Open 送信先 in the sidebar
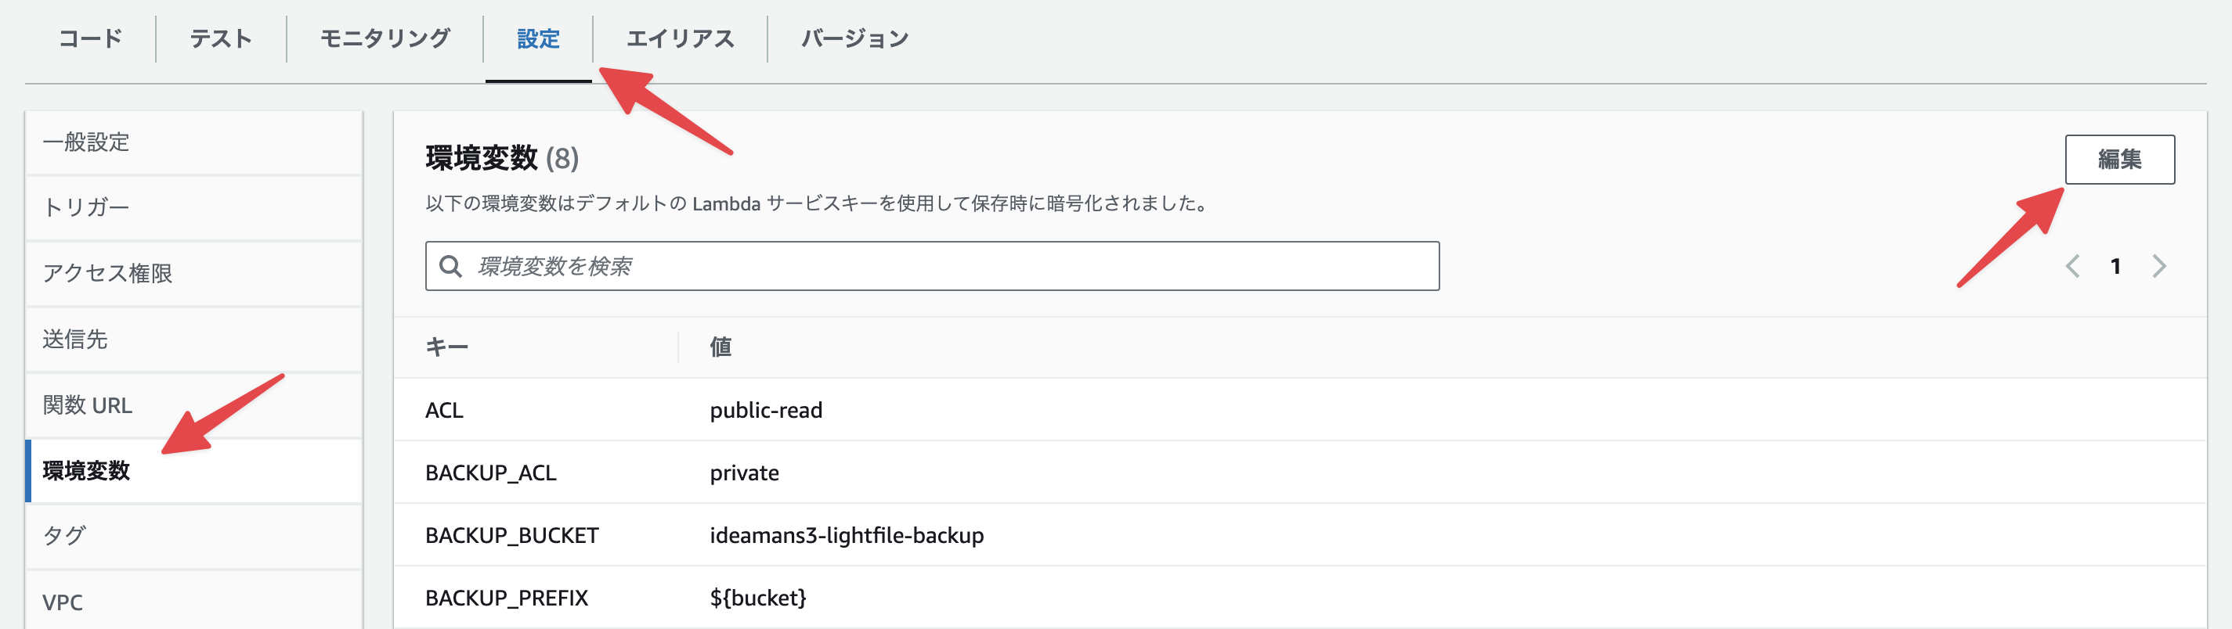This screenshot has height=629, width=2232. point(75,340)
